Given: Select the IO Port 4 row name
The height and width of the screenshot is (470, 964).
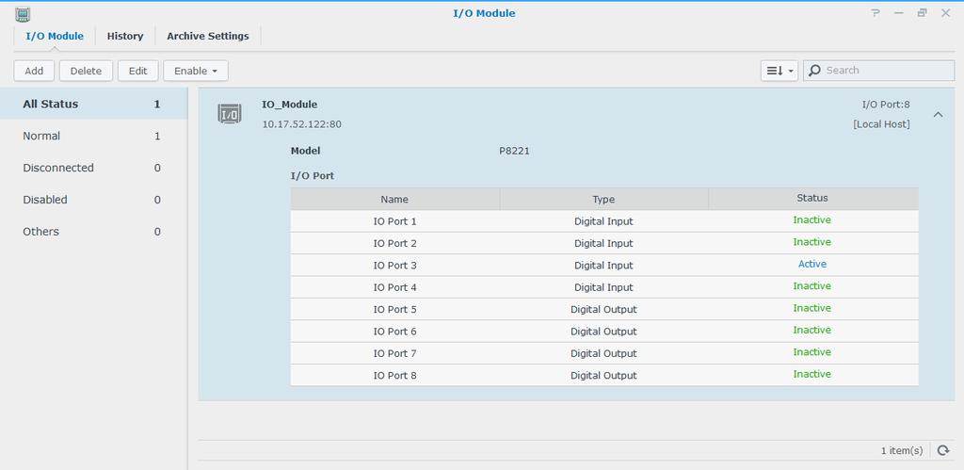Looking at the screenshot, I should (x=394, y=287).
